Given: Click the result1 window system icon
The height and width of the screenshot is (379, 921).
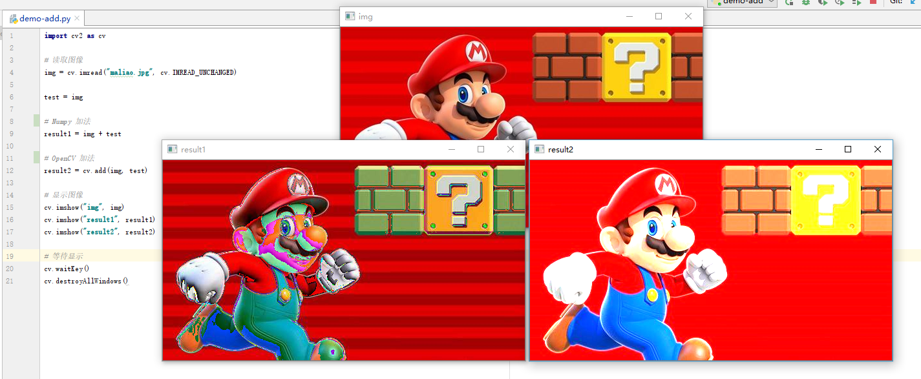Looking at the screenshot, I should point(172,149).
